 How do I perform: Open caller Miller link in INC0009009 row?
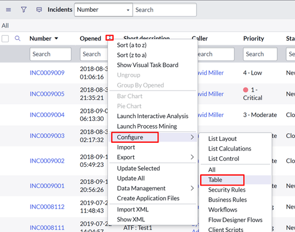[x=211, y=73]
